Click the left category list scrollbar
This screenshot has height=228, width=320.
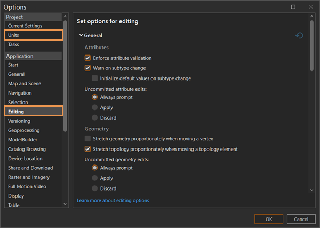pos(65,75)
